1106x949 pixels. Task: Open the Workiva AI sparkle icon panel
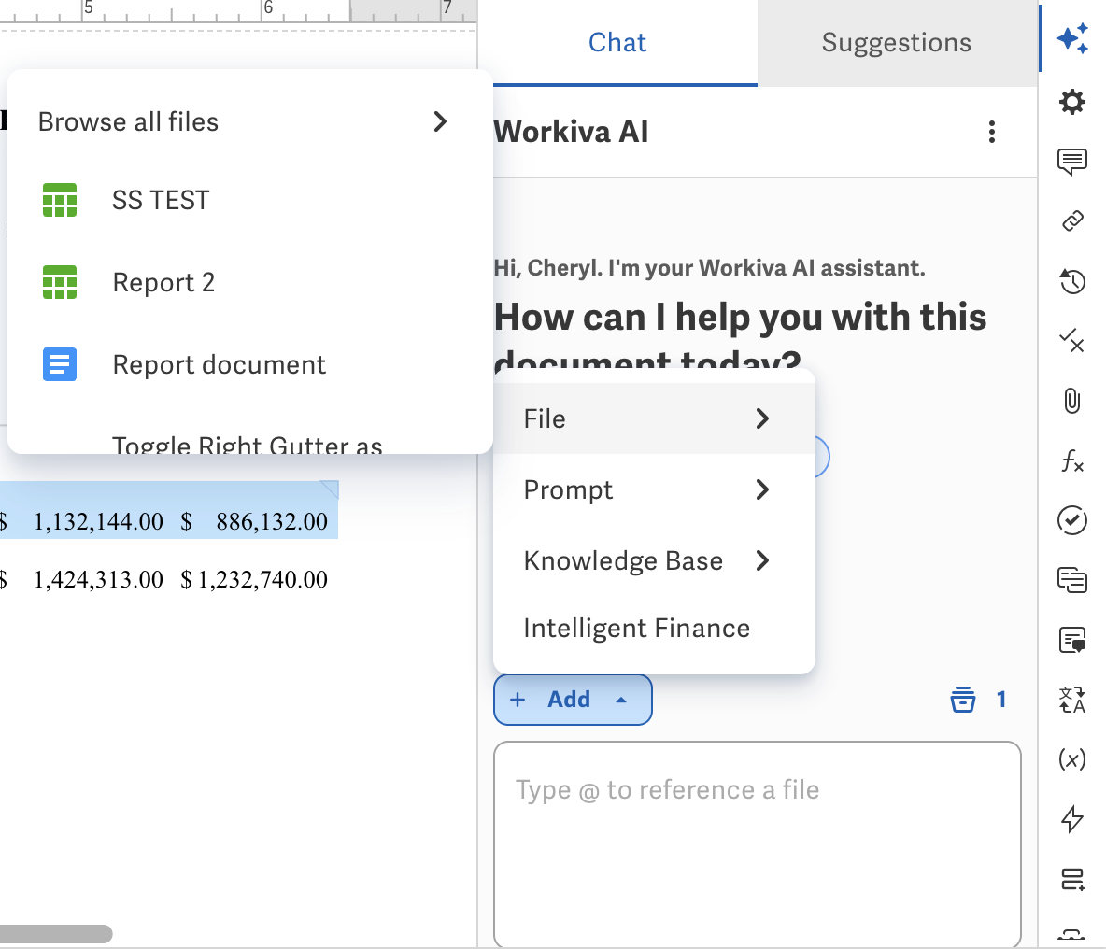click(1072, 38)
